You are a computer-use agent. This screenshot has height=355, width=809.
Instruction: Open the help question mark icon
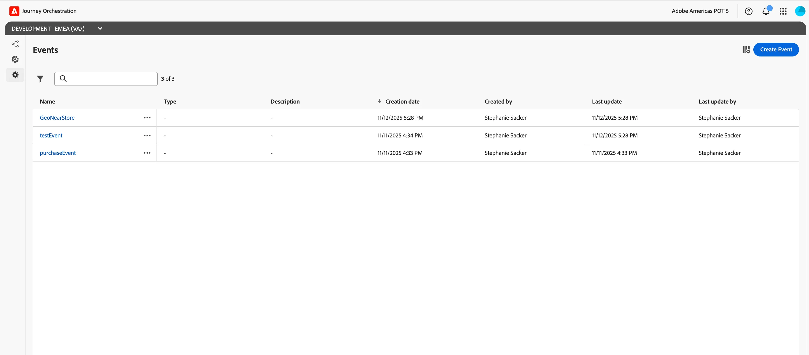coord(749,11)
